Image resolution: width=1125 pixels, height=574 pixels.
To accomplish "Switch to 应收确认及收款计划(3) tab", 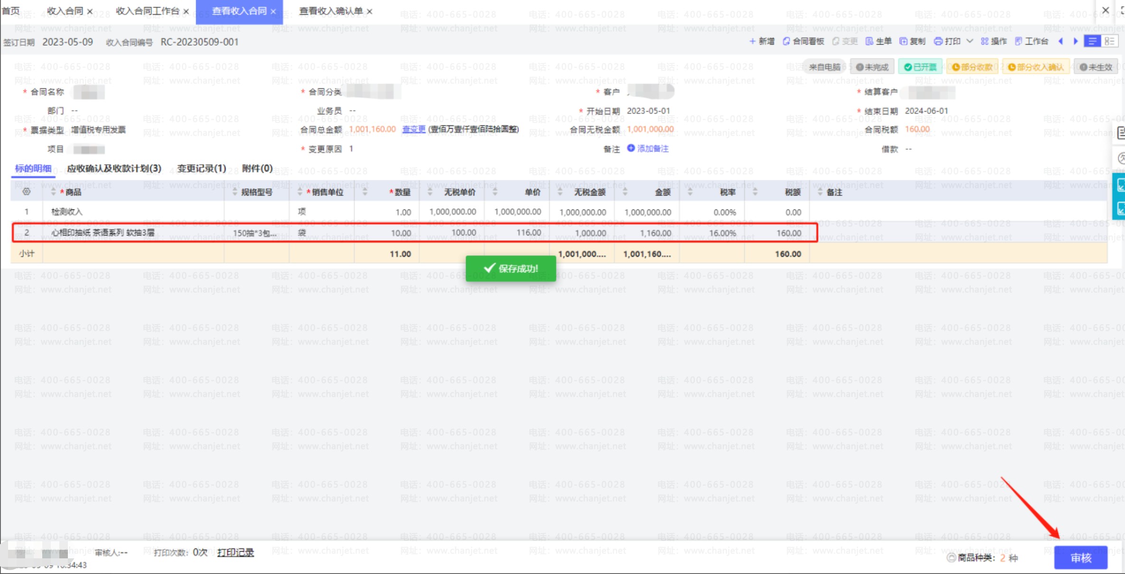I will click(114, 169).
